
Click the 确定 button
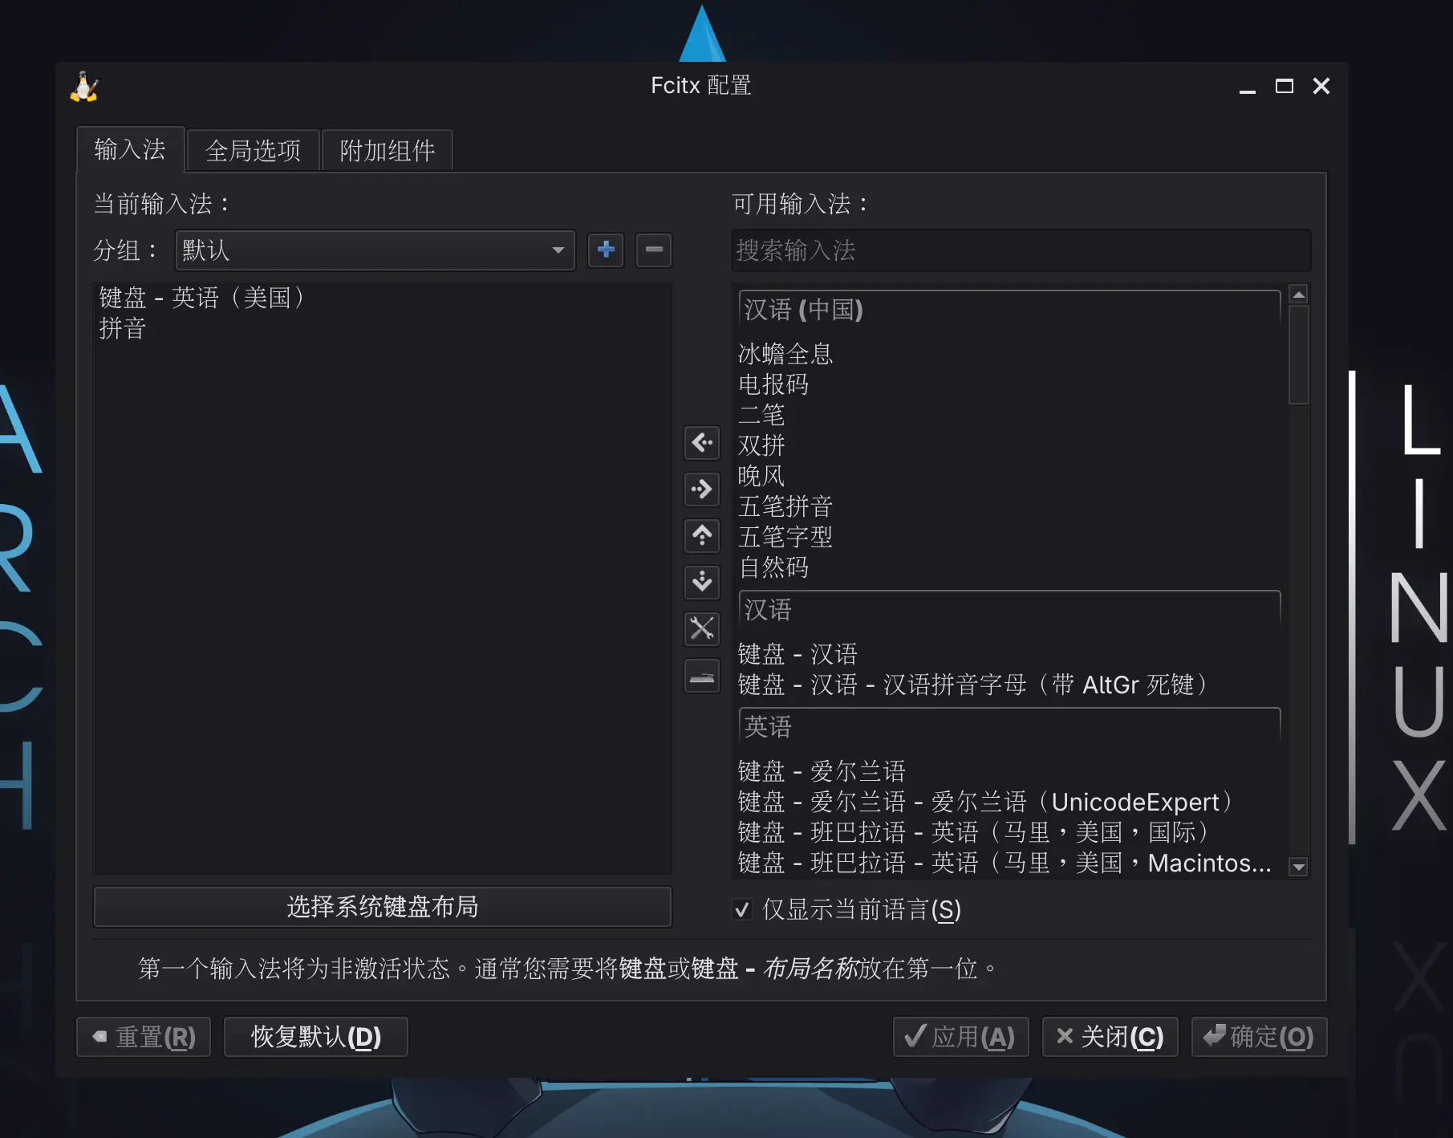tap(1259, 1037)
